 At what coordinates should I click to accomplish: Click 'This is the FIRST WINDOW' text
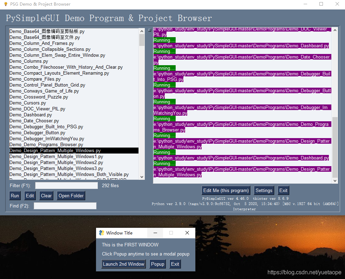coord(130,245)
